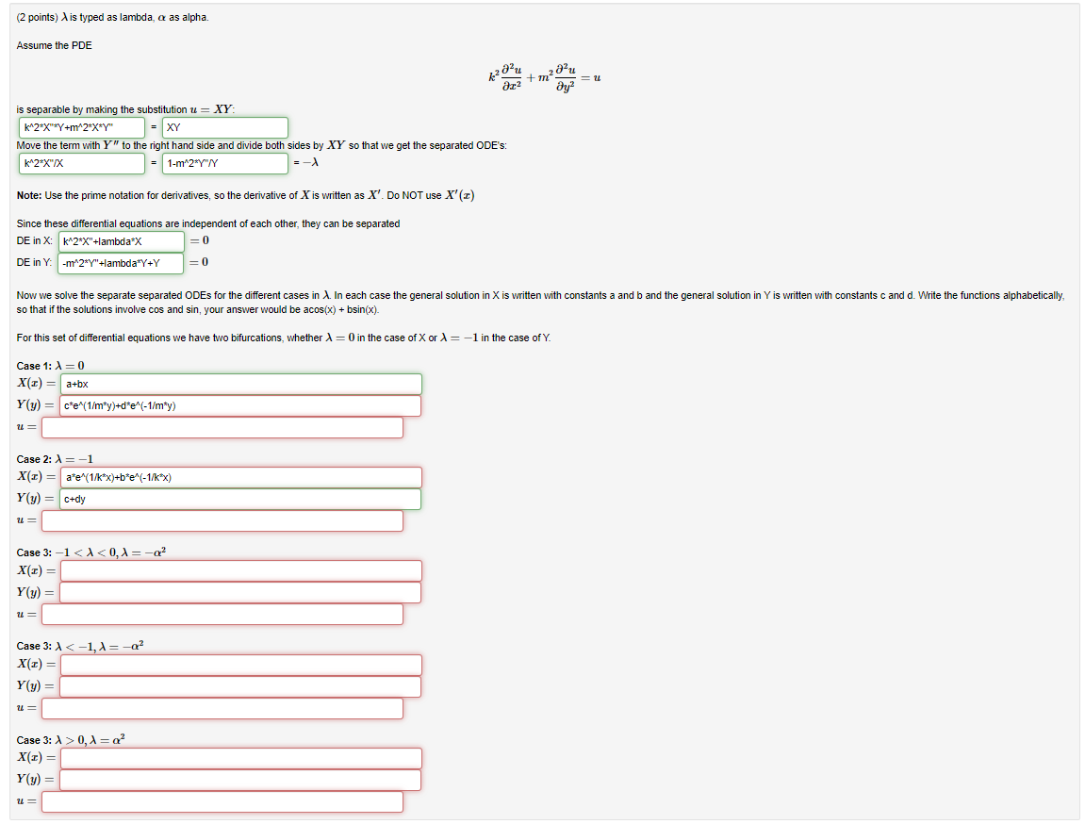Viewport: 1085px width, 824px height.
Task: Click the Case 2 Y(y) field showing c+dy
Action: click(240, 499)
